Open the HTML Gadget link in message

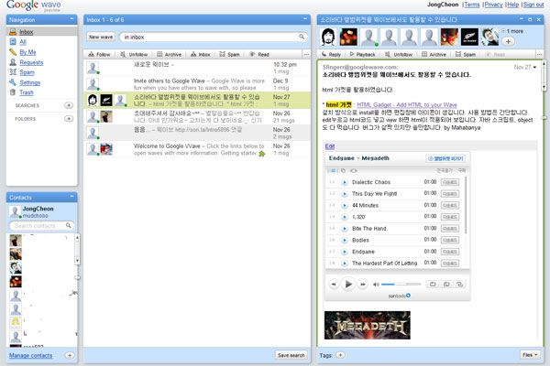(407, 104)
